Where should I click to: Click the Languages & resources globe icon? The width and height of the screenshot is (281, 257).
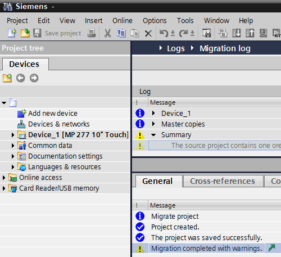point(22,167)
